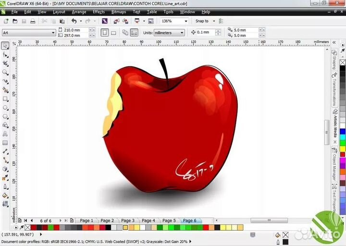Activate the Text tool

pos(5,134)
